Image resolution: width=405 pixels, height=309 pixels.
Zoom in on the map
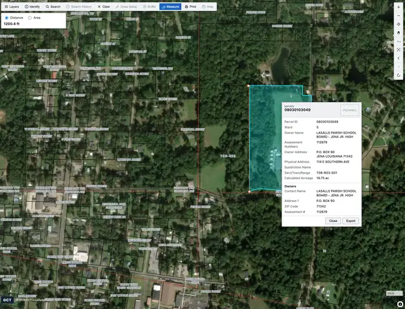coord(399,7)
